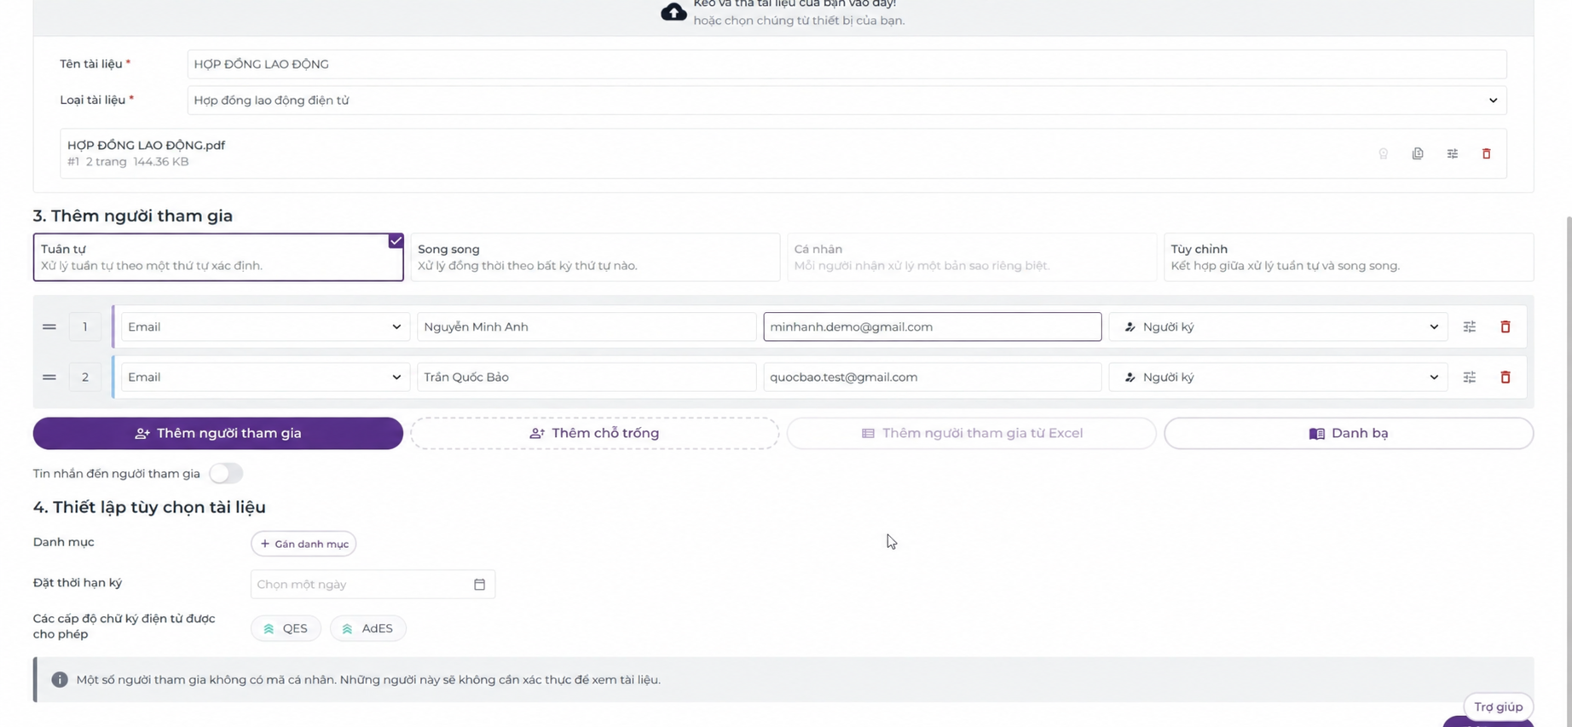The width and height of the screenshot is (1572, 727).
Task: Click the info icon in the notice banner
Action: 60,679
